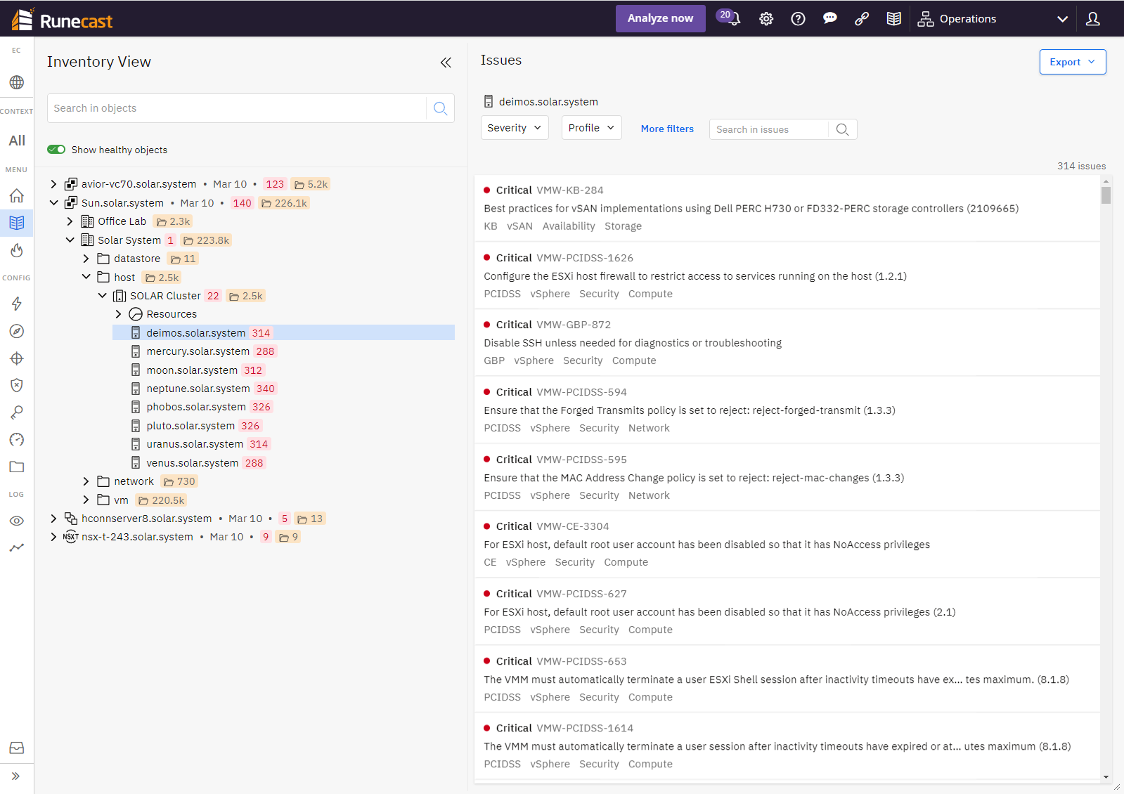Open the folder icon in left sidebar

click(x=17, y=467)
